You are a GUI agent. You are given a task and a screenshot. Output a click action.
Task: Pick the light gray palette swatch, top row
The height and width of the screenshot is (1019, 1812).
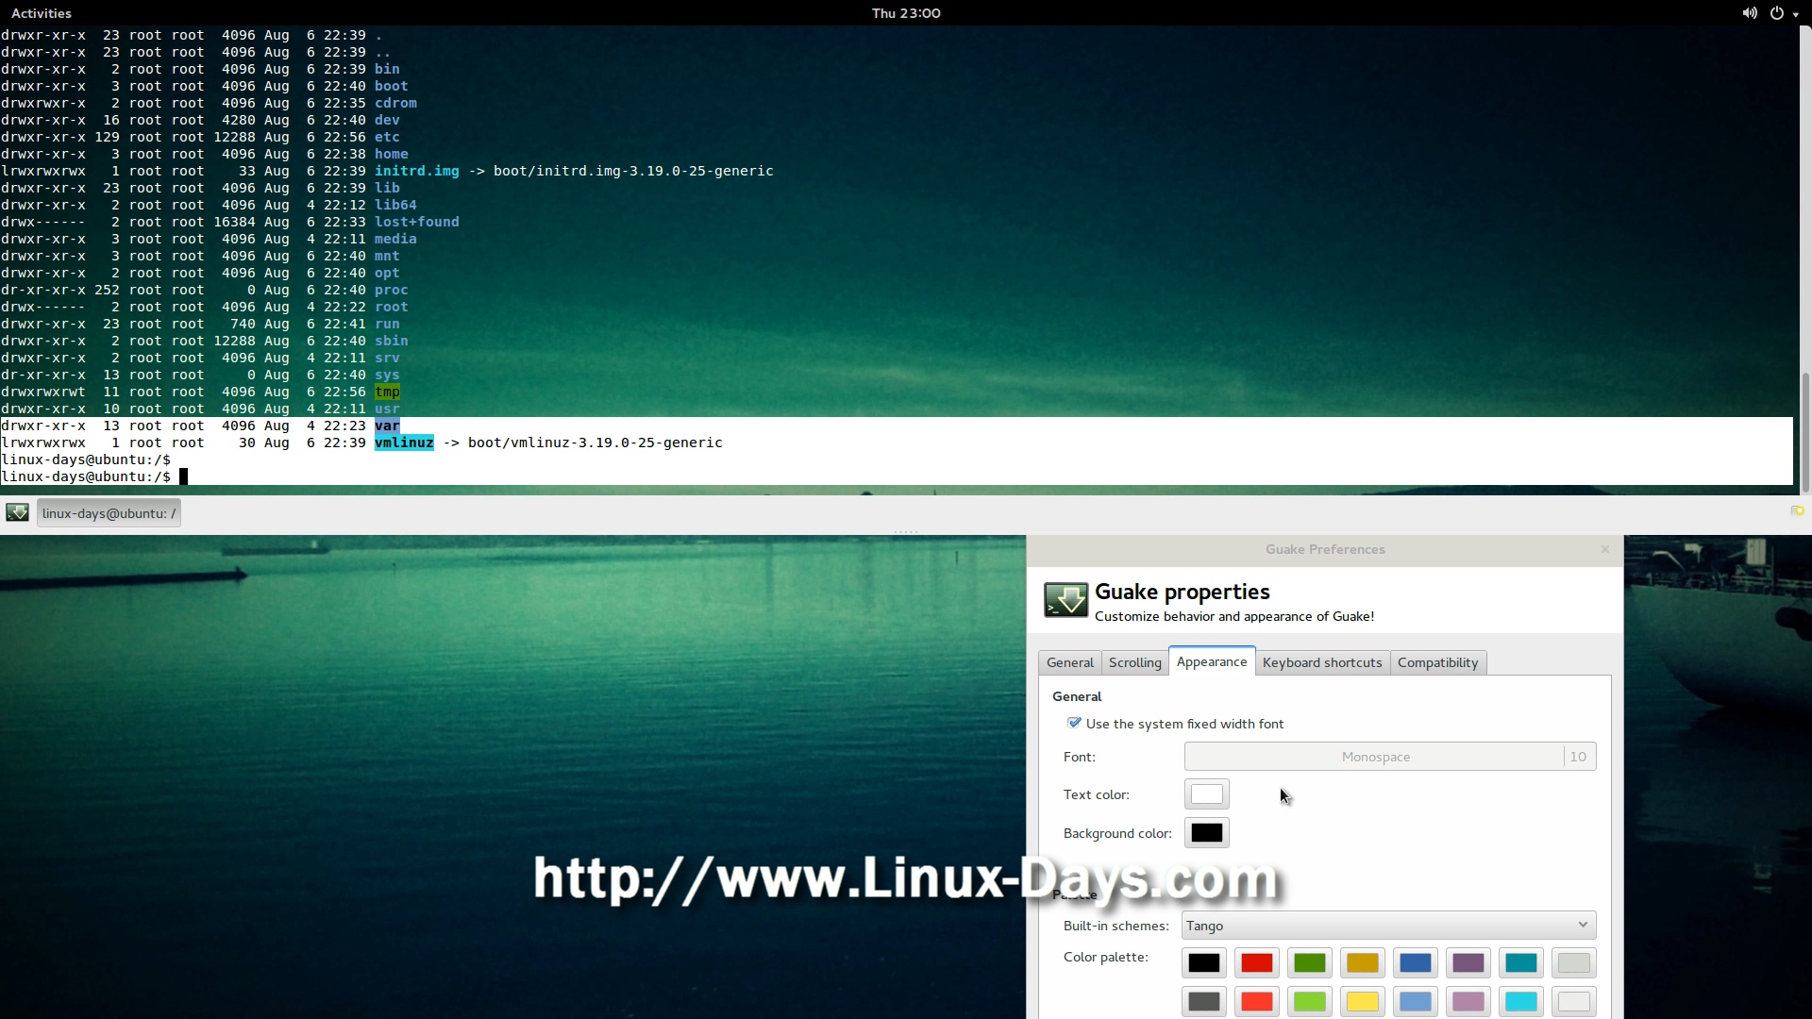point(1573,963)
